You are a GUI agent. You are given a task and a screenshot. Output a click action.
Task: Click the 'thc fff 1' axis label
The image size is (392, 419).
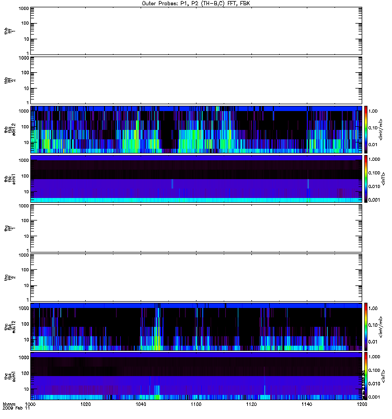pyautogui.click(x=10, y=228)
